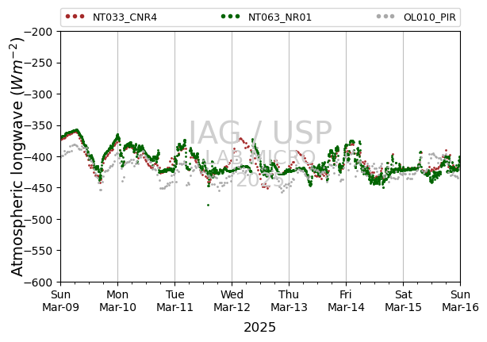This screenshot has height=342, width=487.
Task: Click the Thu Mar-13 x-axis label
Action: 290,301
